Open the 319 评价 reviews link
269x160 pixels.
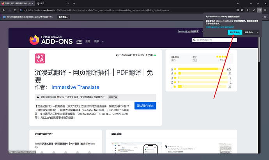[x=195, y=58]
